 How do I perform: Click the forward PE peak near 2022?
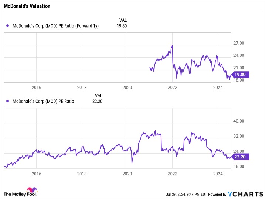click(172, 45)
